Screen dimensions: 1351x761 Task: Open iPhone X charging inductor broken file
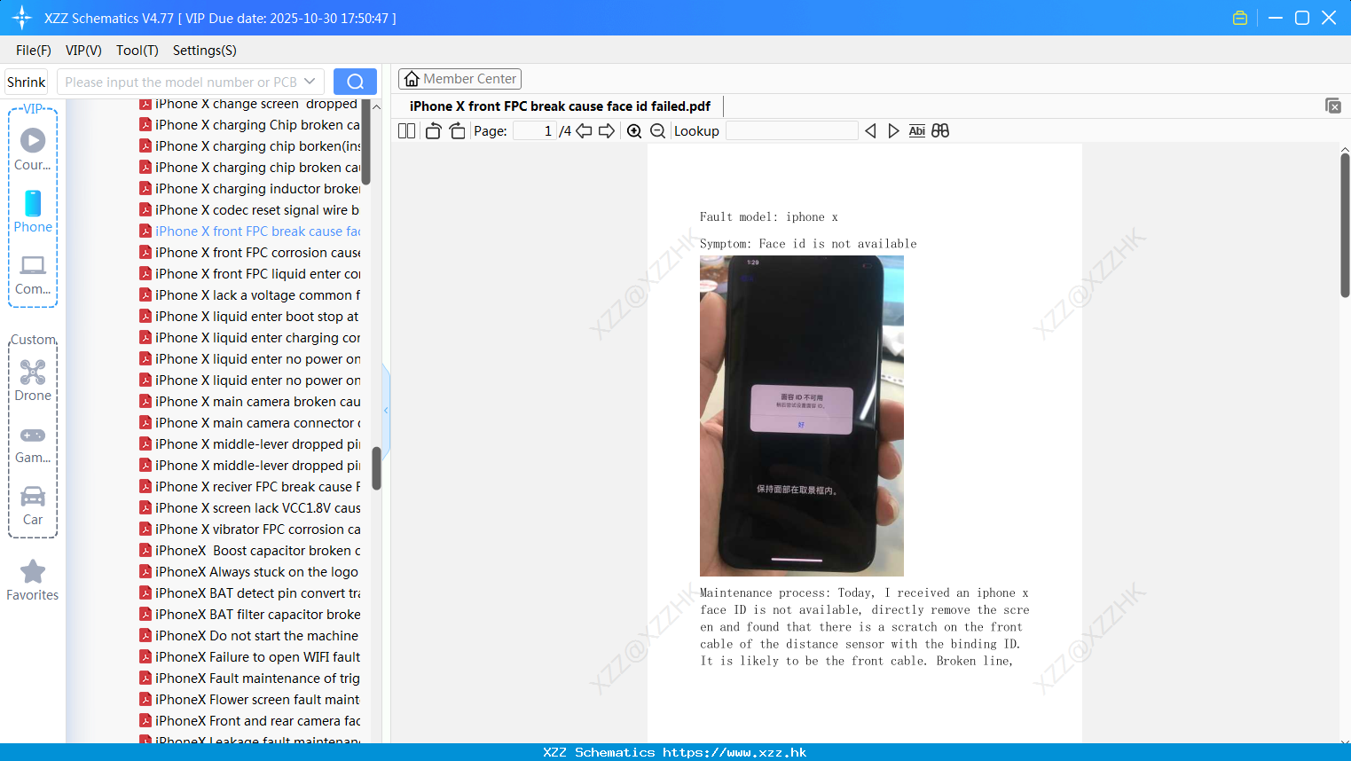(x=248, y=189)
